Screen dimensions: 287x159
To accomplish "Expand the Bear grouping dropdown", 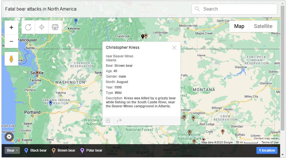I will pos(12,150).
